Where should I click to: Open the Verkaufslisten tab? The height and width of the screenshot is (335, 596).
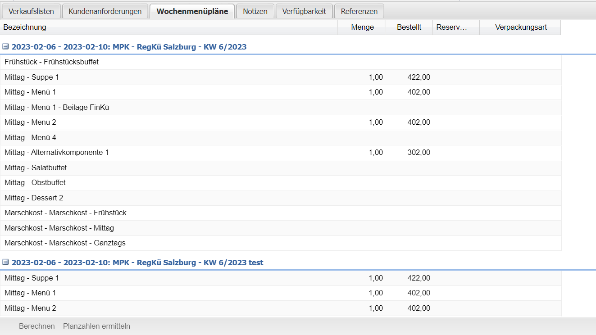tap(31, 11)
